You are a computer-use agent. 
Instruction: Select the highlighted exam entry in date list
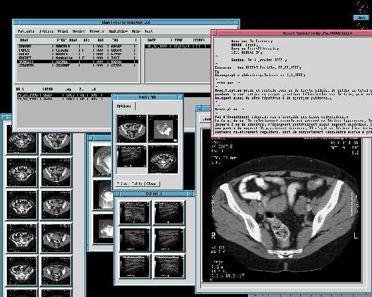pos(177,47)
